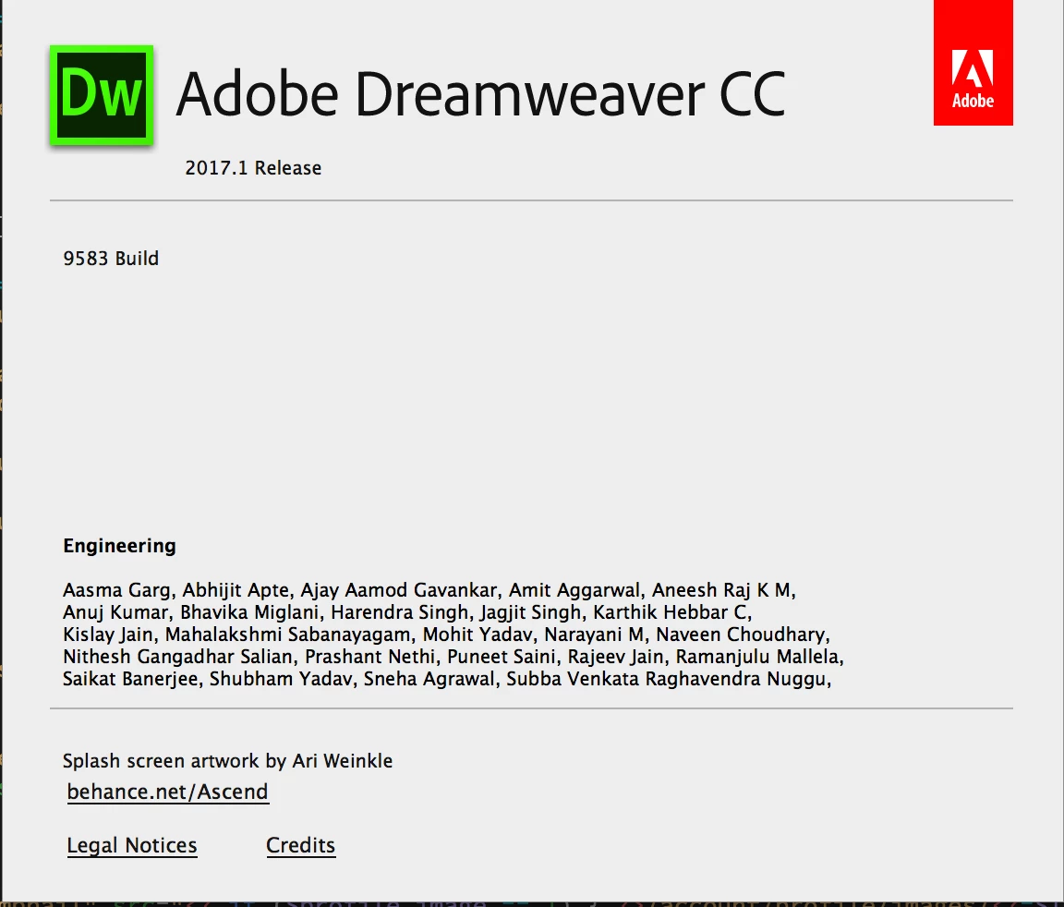Click the name Subba Venkata Raghavendra Nuggu
The height and width of the screenshot is (907, 1064).
666,679
